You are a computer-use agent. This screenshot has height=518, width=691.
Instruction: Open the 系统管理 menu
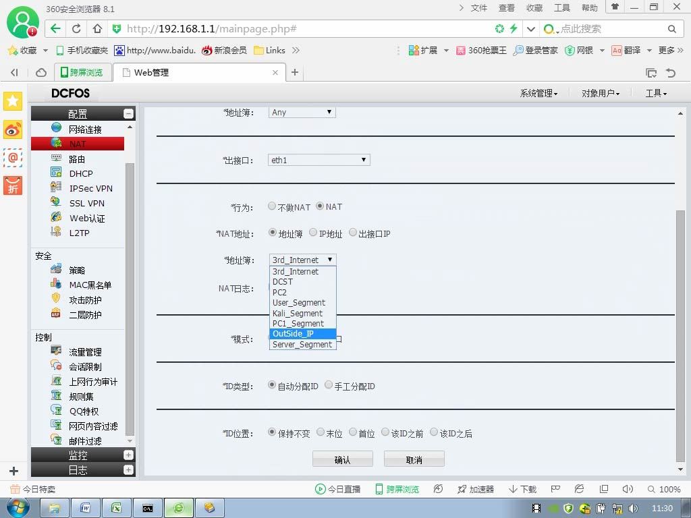(x=538, y=93)
